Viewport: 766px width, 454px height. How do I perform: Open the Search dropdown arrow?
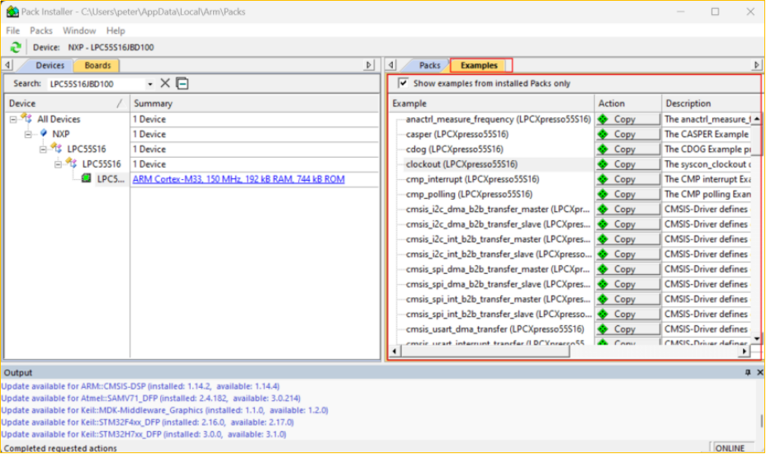[x=150, y=83]
